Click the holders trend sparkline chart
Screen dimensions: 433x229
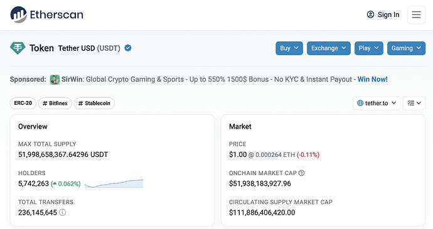114,183
